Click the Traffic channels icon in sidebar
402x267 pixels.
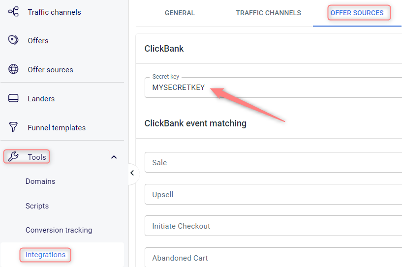click(13, 12)
